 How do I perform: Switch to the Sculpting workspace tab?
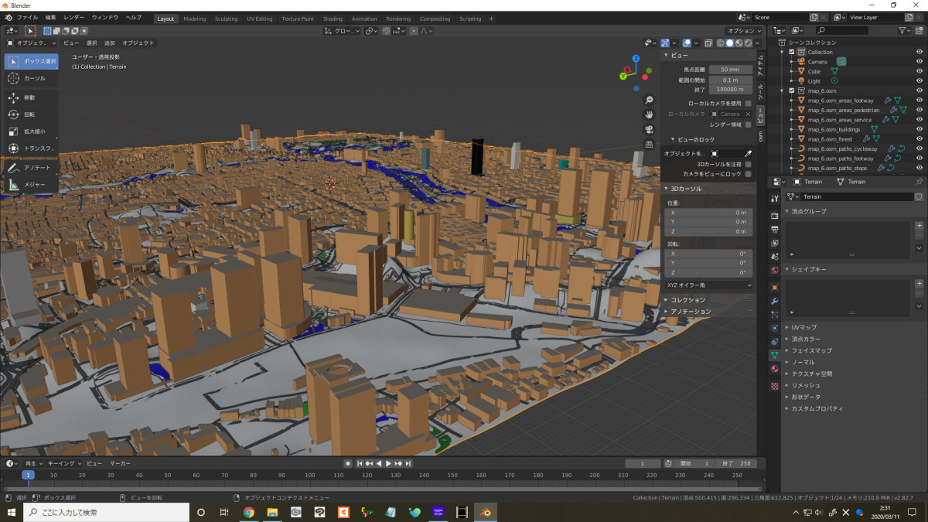click(226, 19)
